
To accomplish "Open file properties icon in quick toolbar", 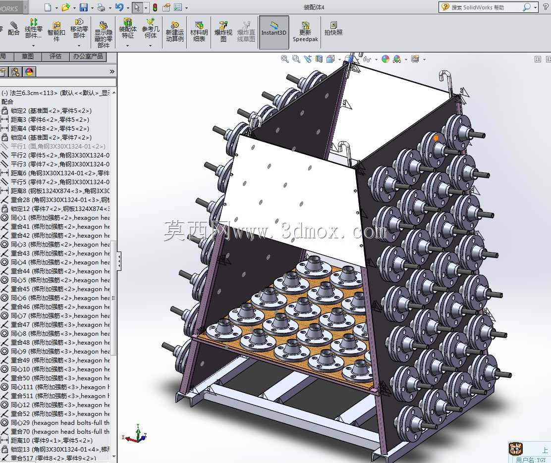I will pos(166,7).
